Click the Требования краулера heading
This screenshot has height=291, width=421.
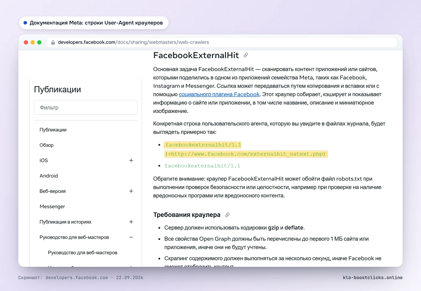(x=187, y=215)
